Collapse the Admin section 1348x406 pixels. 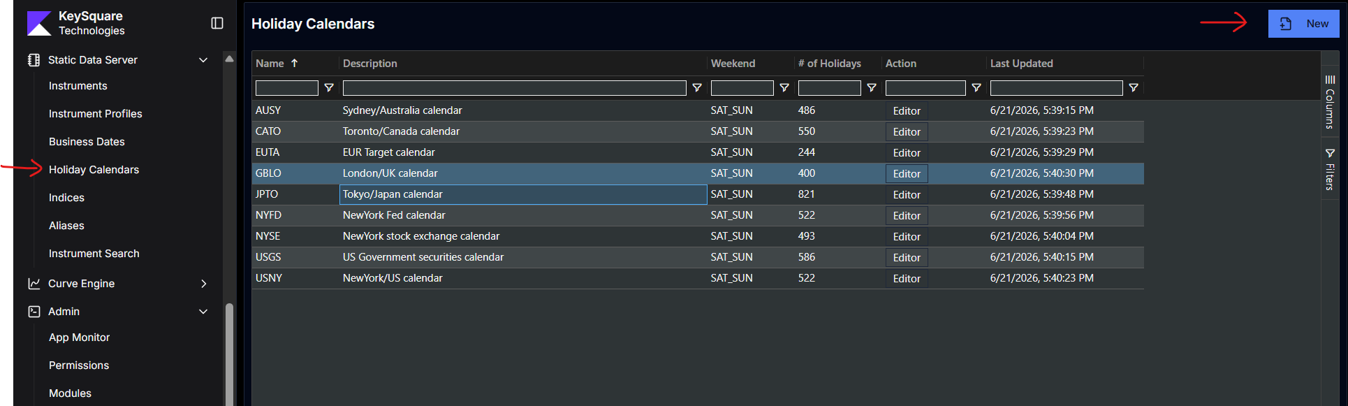click(x=203, y=312)
